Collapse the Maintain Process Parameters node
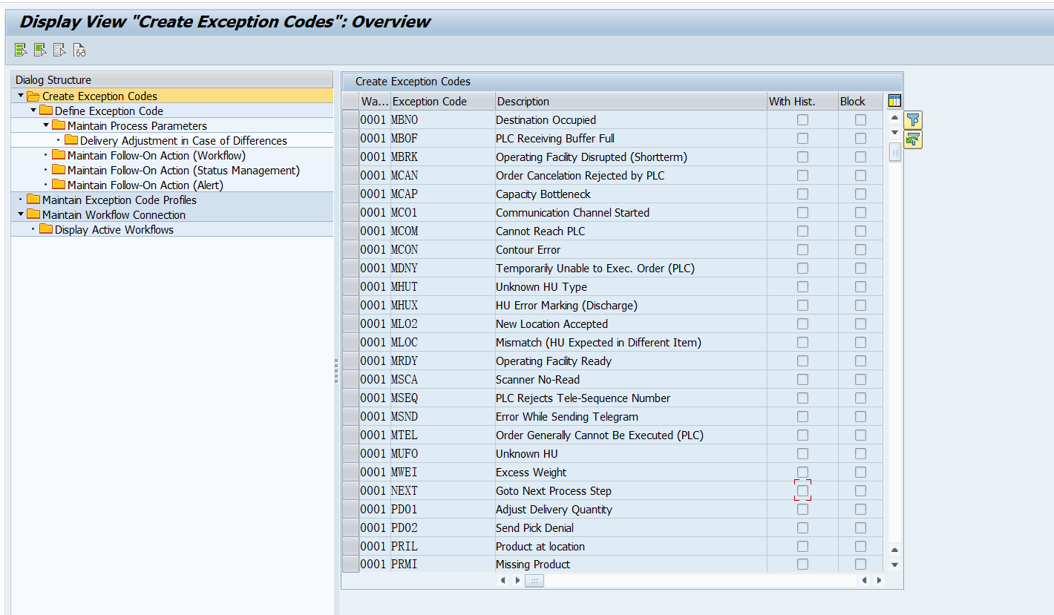 click(46, 125)
